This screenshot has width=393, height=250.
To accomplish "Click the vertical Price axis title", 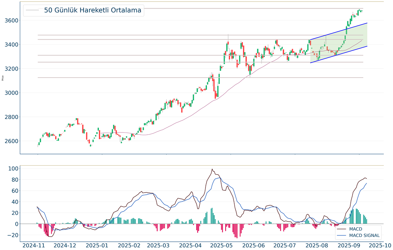I will [x=3, y=78].
